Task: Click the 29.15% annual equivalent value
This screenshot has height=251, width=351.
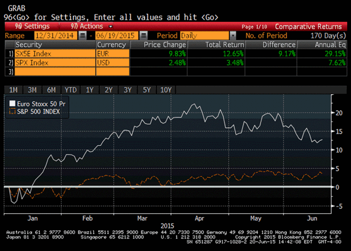Action: pos(335,54)
